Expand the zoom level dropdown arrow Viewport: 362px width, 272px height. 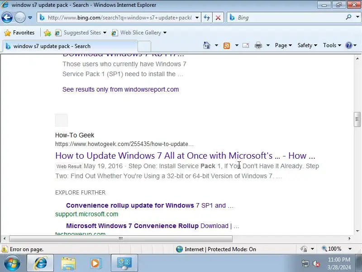tap(350, 249)
